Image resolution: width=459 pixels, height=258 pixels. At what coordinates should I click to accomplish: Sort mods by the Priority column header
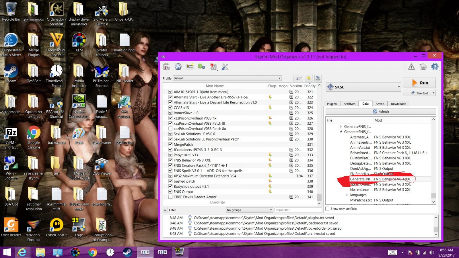point(310,86)
